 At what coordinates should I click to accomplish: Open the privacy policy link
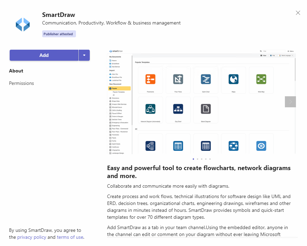[x=32, y=237]
